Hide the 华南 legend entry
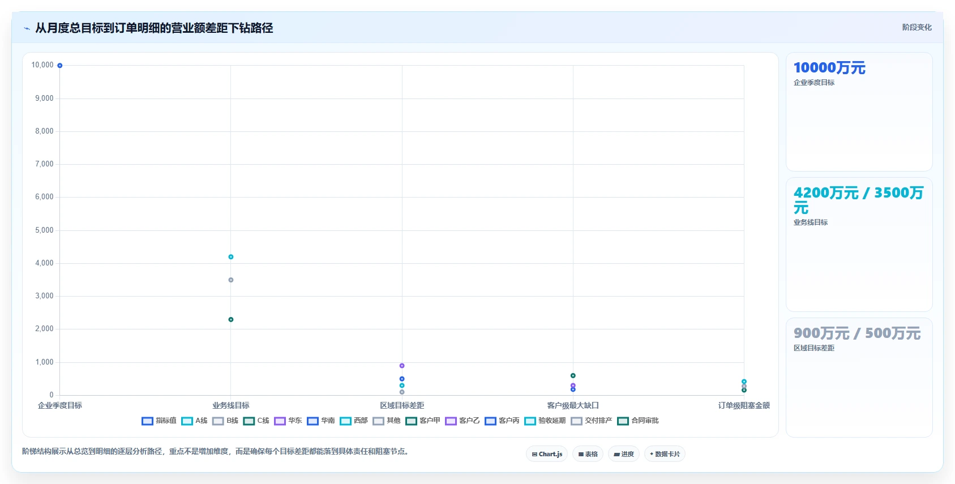The image size is (955, 484). pos(321,421)
